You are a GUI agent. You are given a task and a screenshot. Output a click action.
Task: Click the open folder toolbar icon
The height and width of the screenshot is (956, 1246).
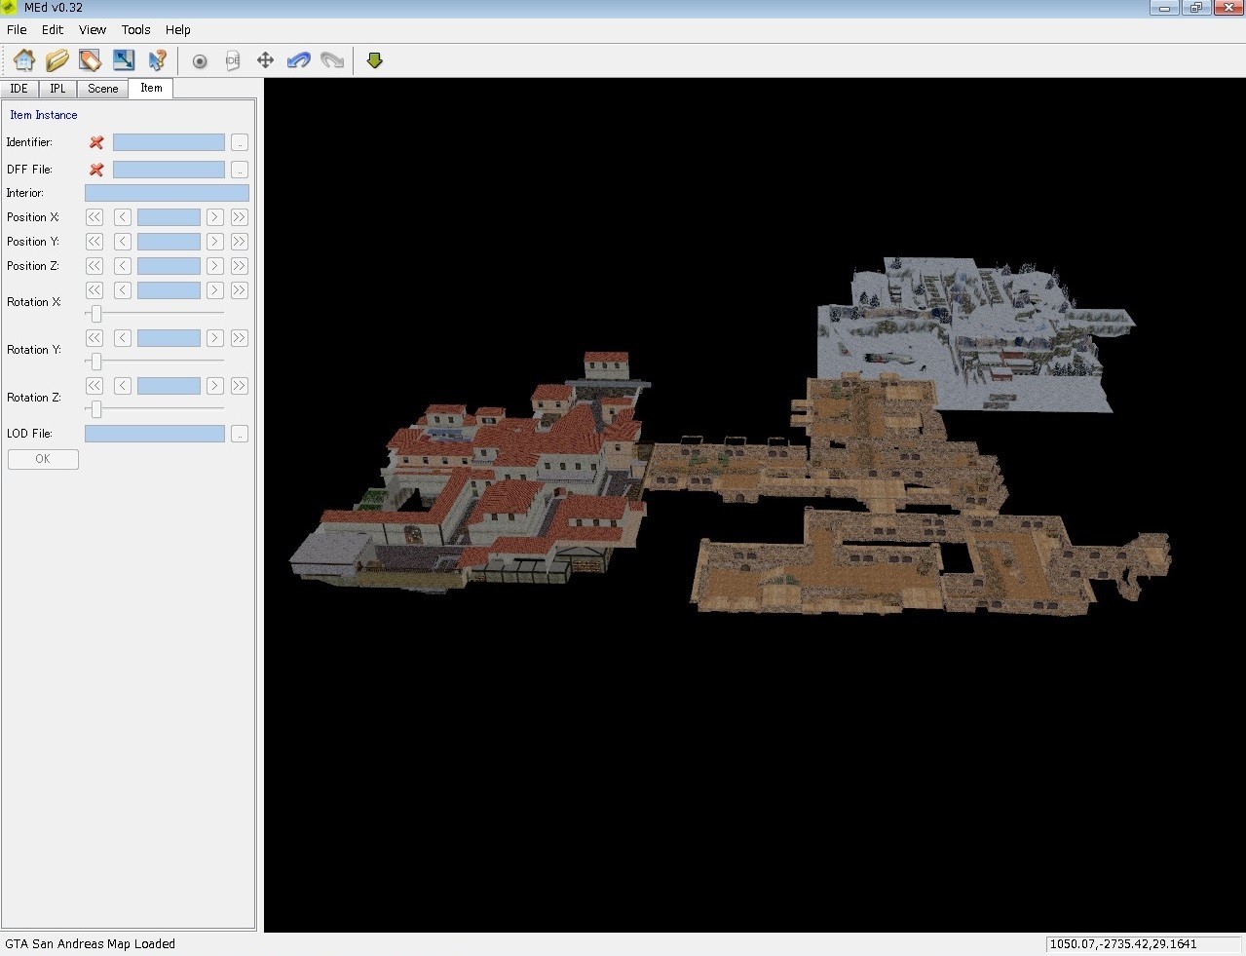(x=57, y=60)
